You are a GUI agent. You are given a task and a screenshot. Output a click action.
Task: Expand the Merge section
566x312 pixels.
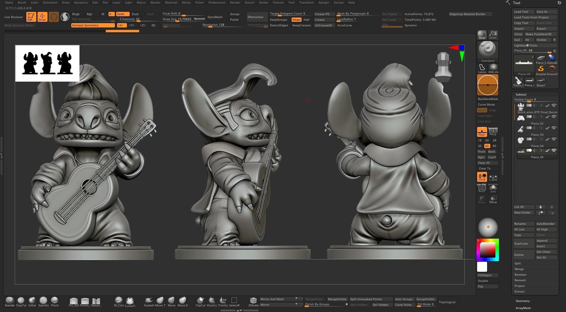[x=519, y=269]
